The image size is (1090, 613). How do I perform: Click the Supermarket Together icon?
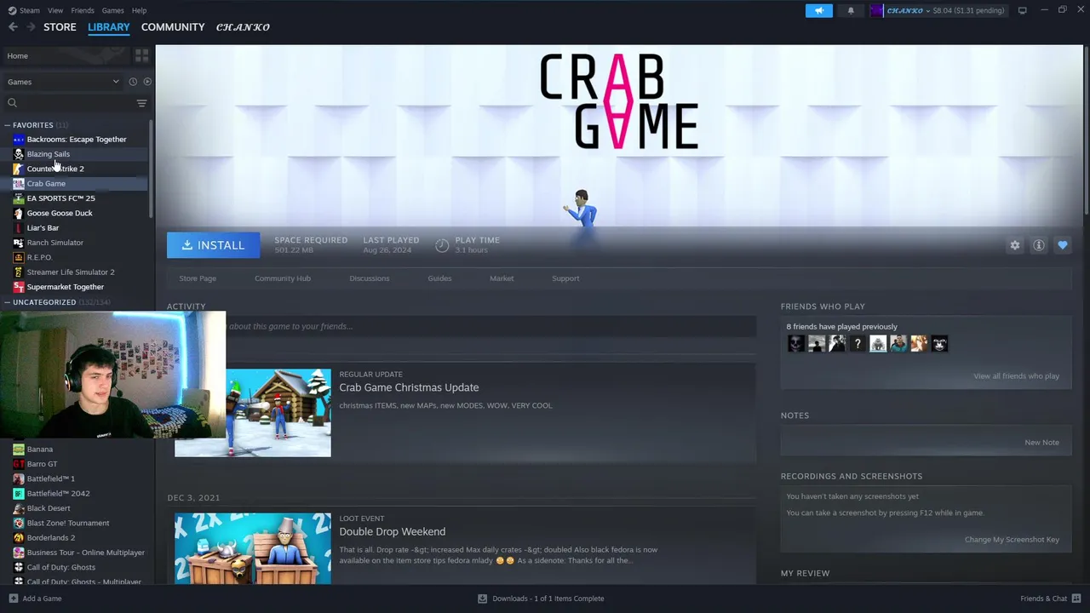[19, 287]
